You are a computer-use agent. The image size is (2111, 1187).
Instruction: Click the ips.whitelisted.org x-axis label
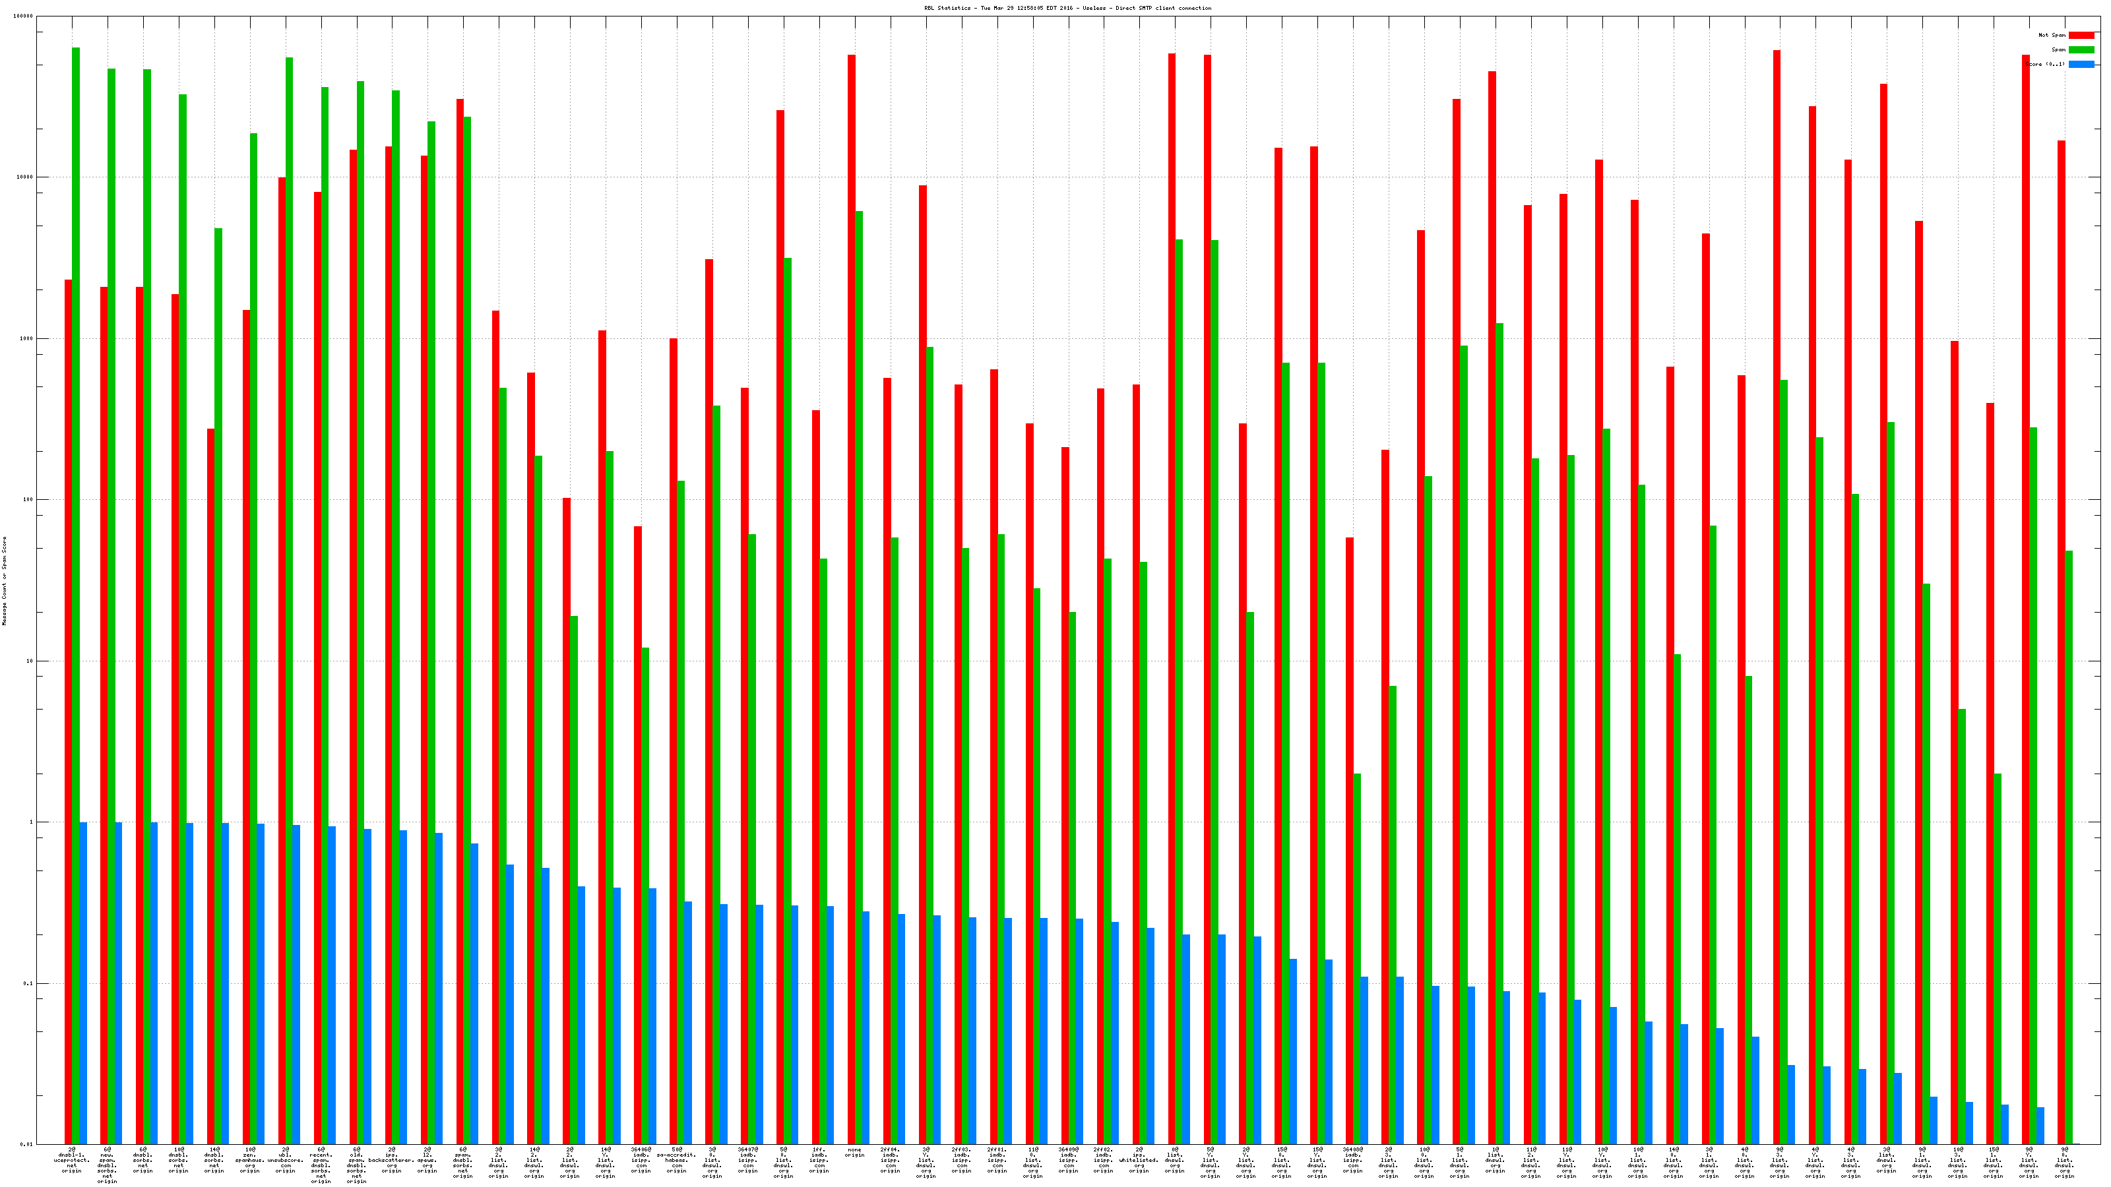[x=1139, y=1160]
